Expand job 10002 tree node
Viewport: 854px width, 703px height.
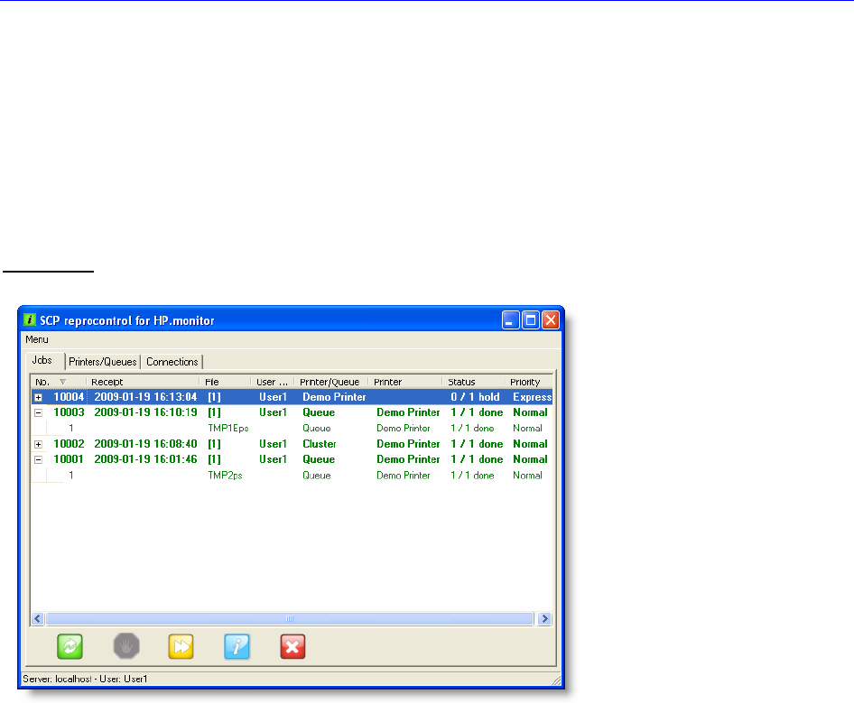pos(38,444)
